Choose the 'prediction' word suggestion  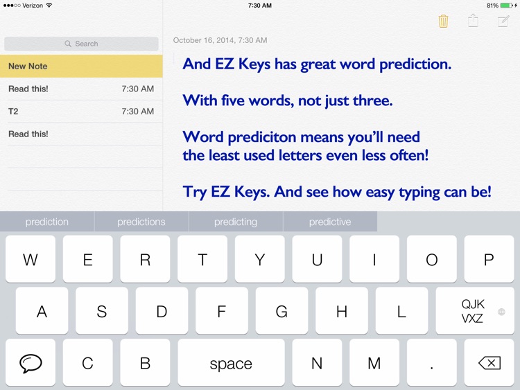click(47, 222)
